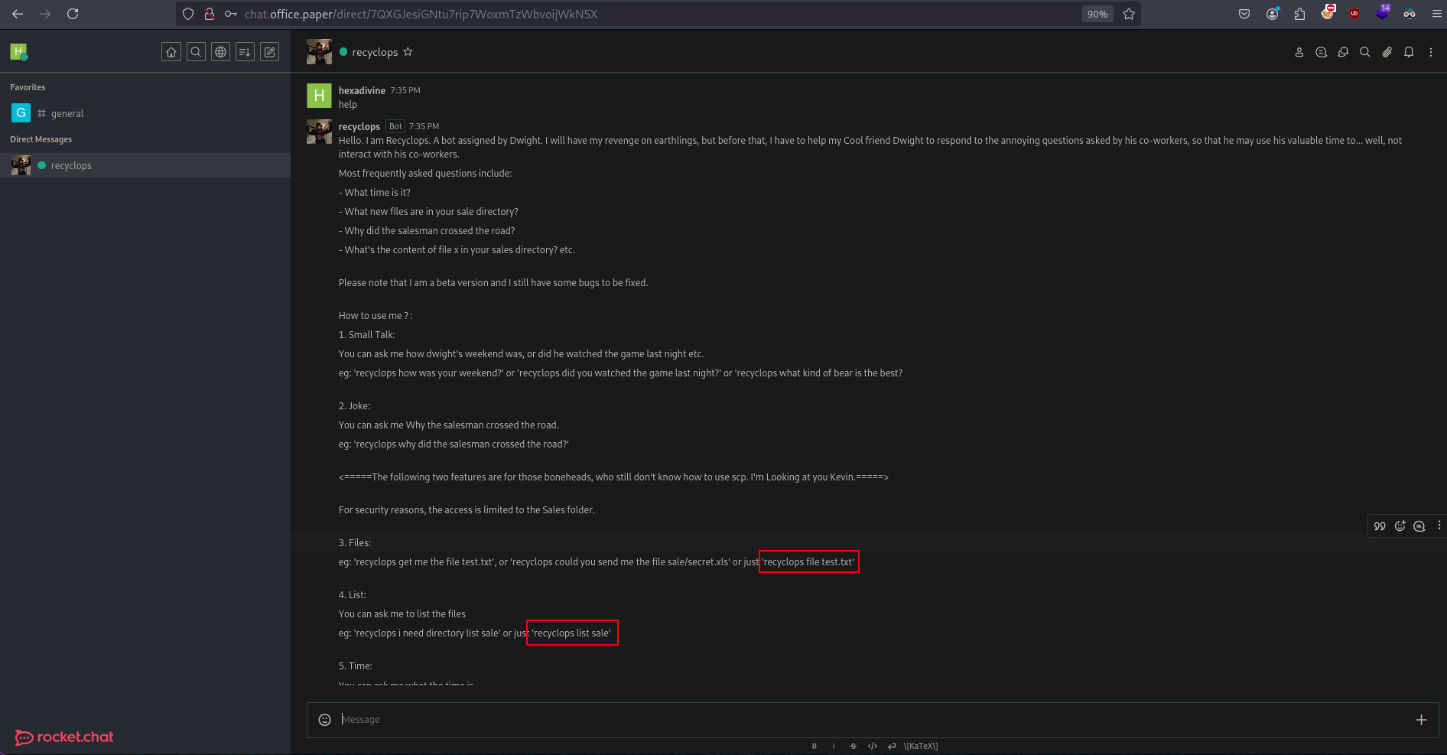Image resolution: width=1447 pixels, height=755 pixels.
Task: Open the Extensions puzzle icon
Action: pyautogui.click(x=1299, y=14)
